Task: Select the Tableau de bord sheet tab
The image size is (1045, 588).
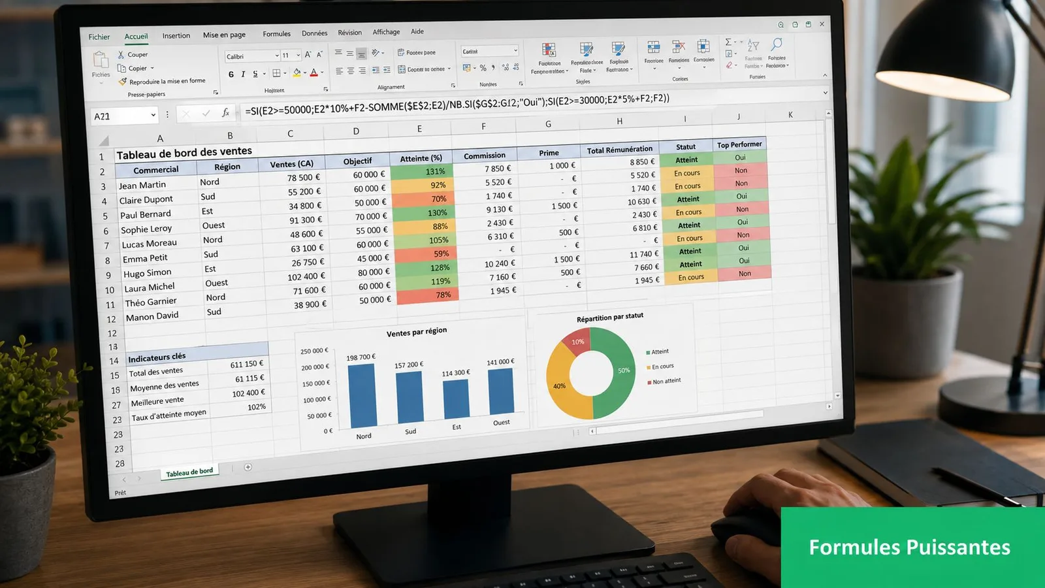Action: (x=189, y=472)
